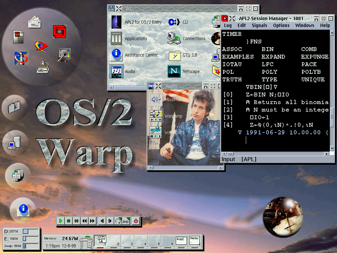Open the mail envelope desktop icon

tap(34, 22)
